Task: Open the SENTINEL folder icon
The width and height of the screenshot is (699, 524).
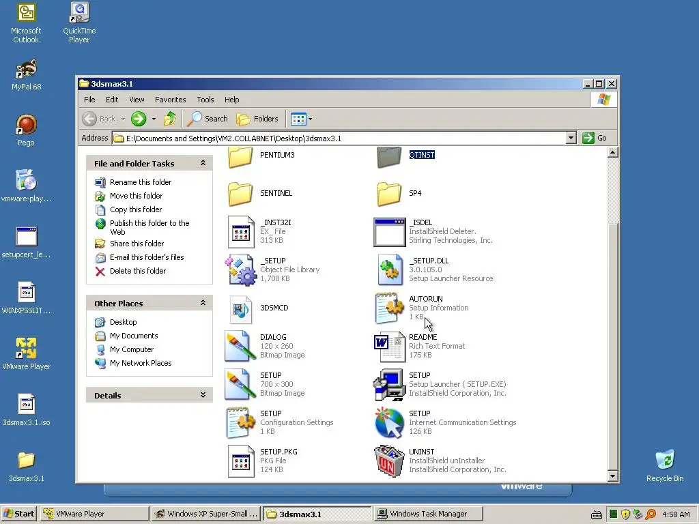Action: (x=240, y=194)
